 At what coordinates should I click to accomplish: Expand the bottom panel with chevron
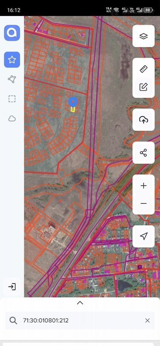pyautogui.click(x=80, y=303)
